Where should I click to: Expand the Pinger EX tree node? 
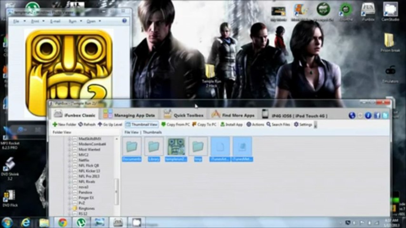(x=70, y=198)
